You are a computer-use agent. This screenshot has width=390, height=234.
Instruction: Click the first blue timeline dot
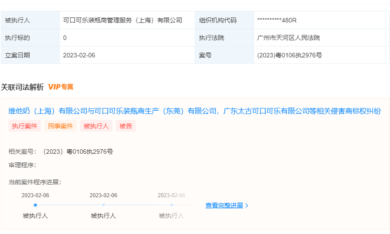(35, 205)
